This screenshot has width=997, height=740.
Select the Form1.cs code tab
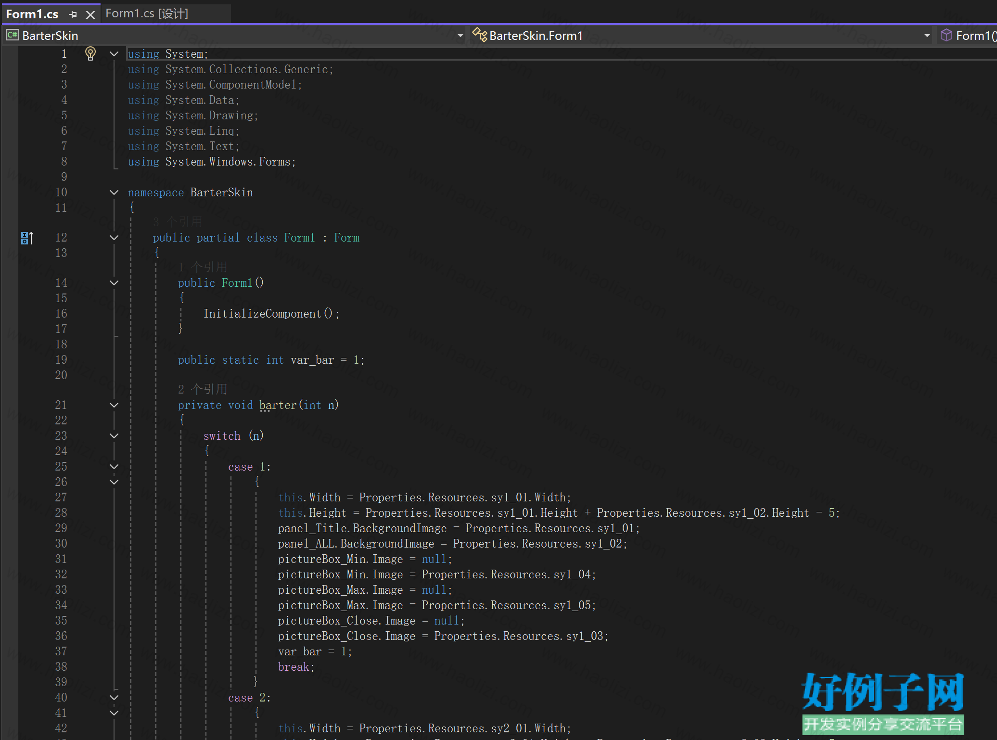tap(32, 14)
